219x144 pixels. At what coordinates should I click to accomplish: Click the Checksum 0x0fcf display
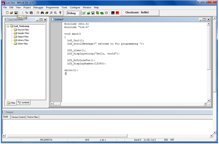point(137,12)
